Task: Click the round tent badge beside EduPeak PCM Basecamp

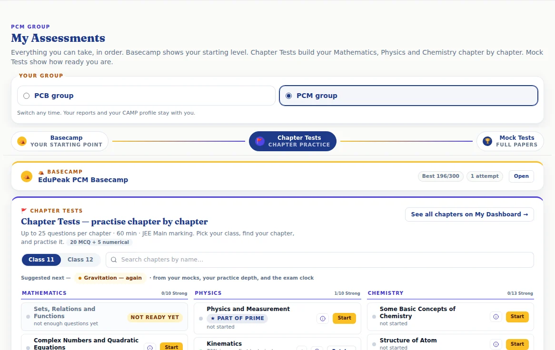Action: [x=27, y=176]
